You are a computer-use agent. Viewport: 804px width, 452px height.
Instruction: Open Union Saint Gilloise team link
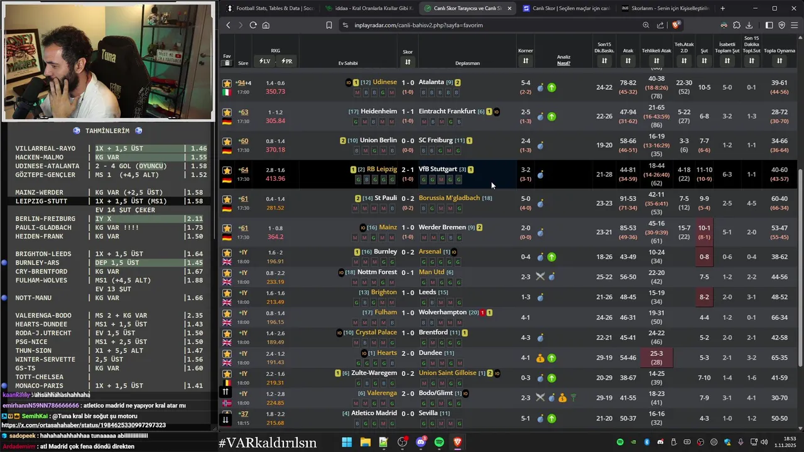[448, 374]
